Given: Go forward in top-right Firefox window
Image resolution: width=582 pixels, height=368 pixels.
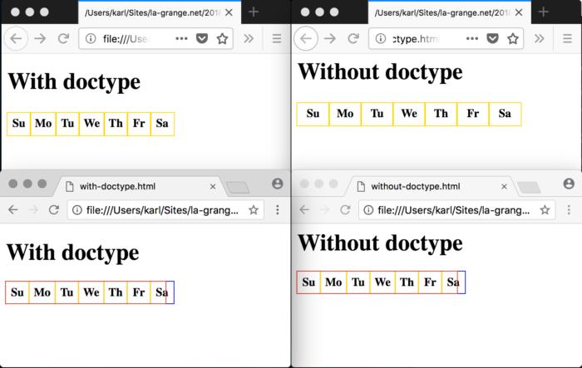Looking at the screenshot, I should tap(330, 38).
